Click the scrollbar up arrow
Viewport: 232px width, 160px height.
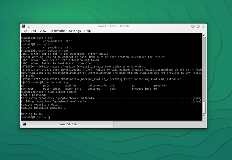point(204,35)
